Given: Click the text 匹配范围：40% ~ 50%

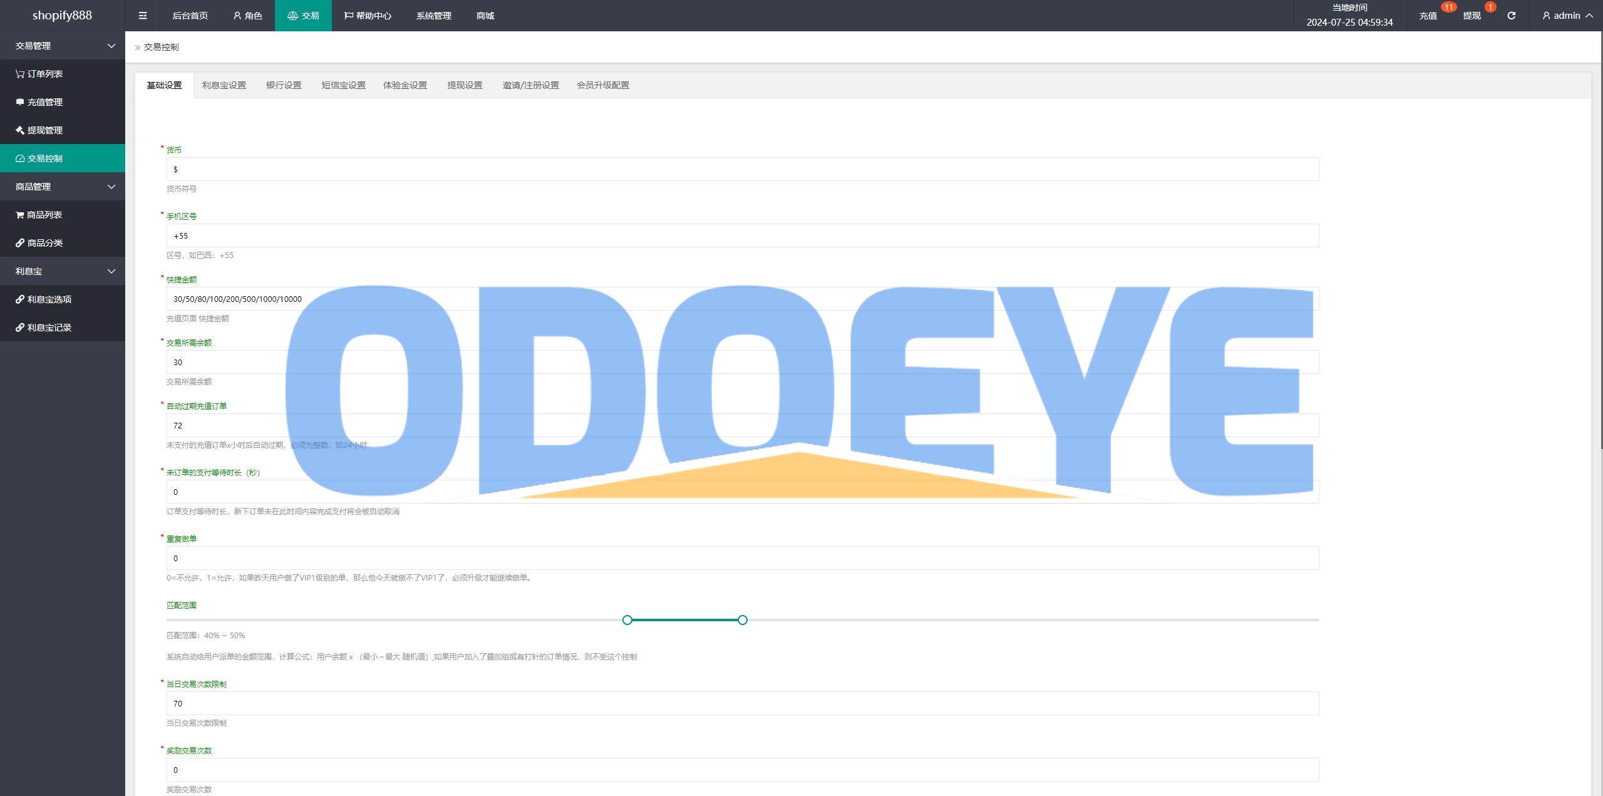Looking at the screenshot, I should click(205, 635).
